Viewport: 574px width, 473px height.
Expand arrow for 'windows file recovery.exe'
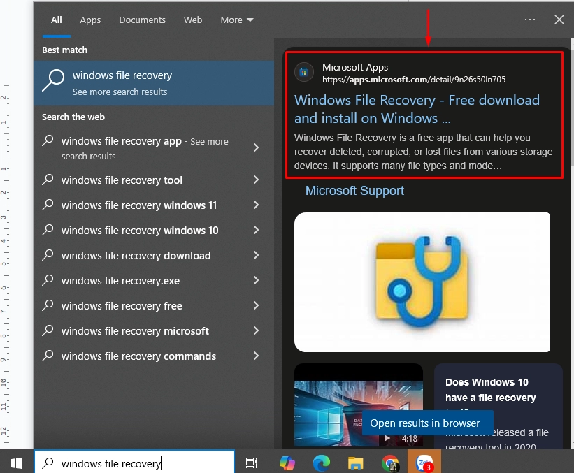257,280
